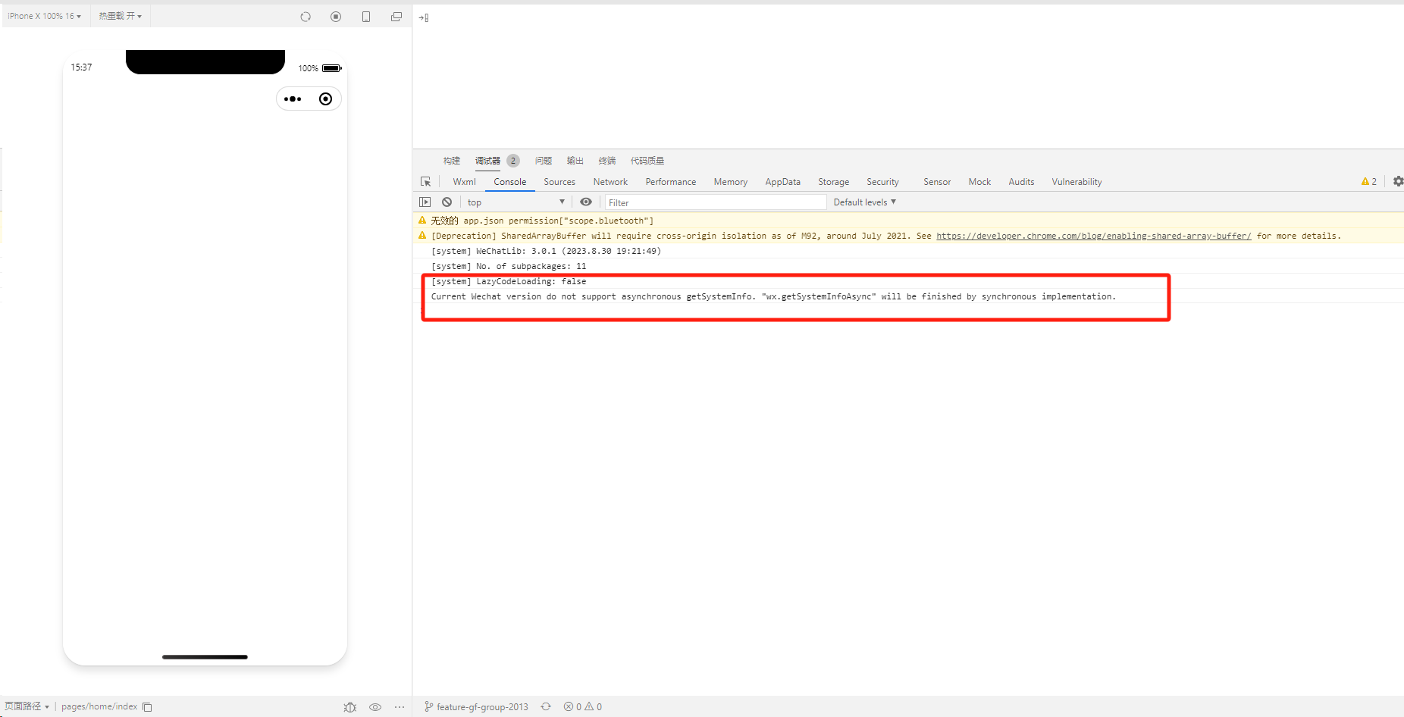This screenshot has width=1404, height=717.
Task: Switch to the 构建 tab
Action: coord(452,161)
